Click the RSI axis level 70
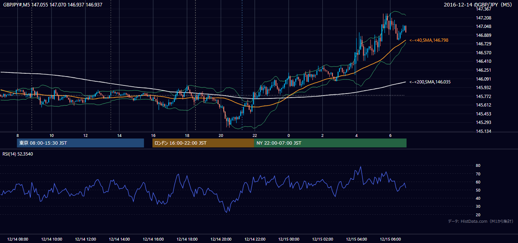This screenshot has width=518, height=243. coord(478,174)
